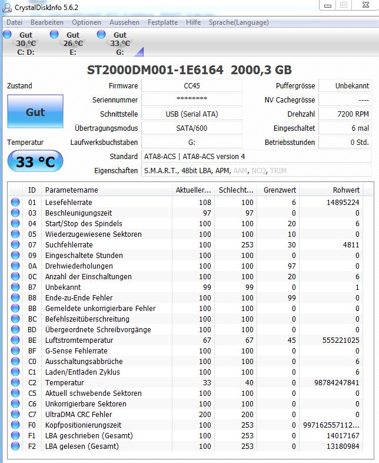The height and width of the screenshot is (463, 379).
Task: Click the blue status orb for G: drive
Action: (x=101, y=35)
